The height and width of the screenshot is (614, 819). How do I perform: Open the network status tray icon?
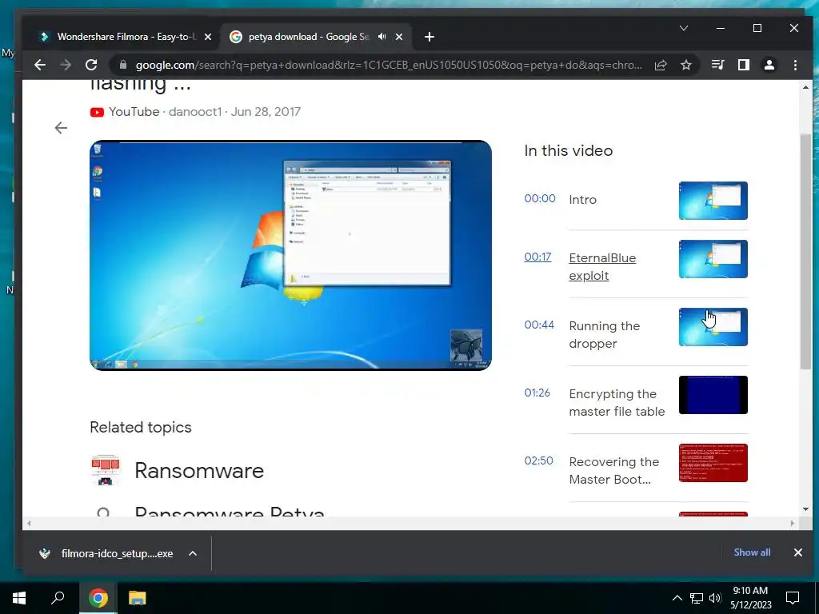click(697, 598)
